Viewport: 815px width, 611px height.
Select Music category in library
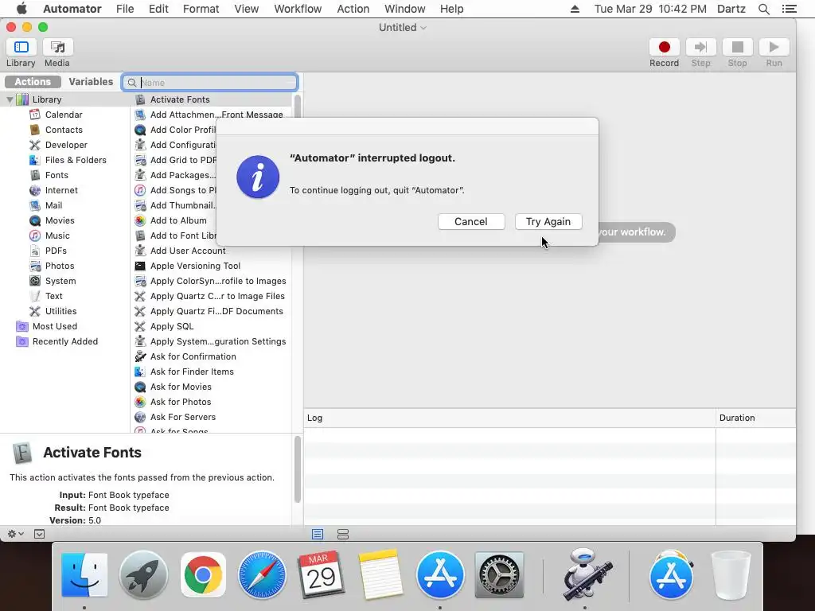57,235
